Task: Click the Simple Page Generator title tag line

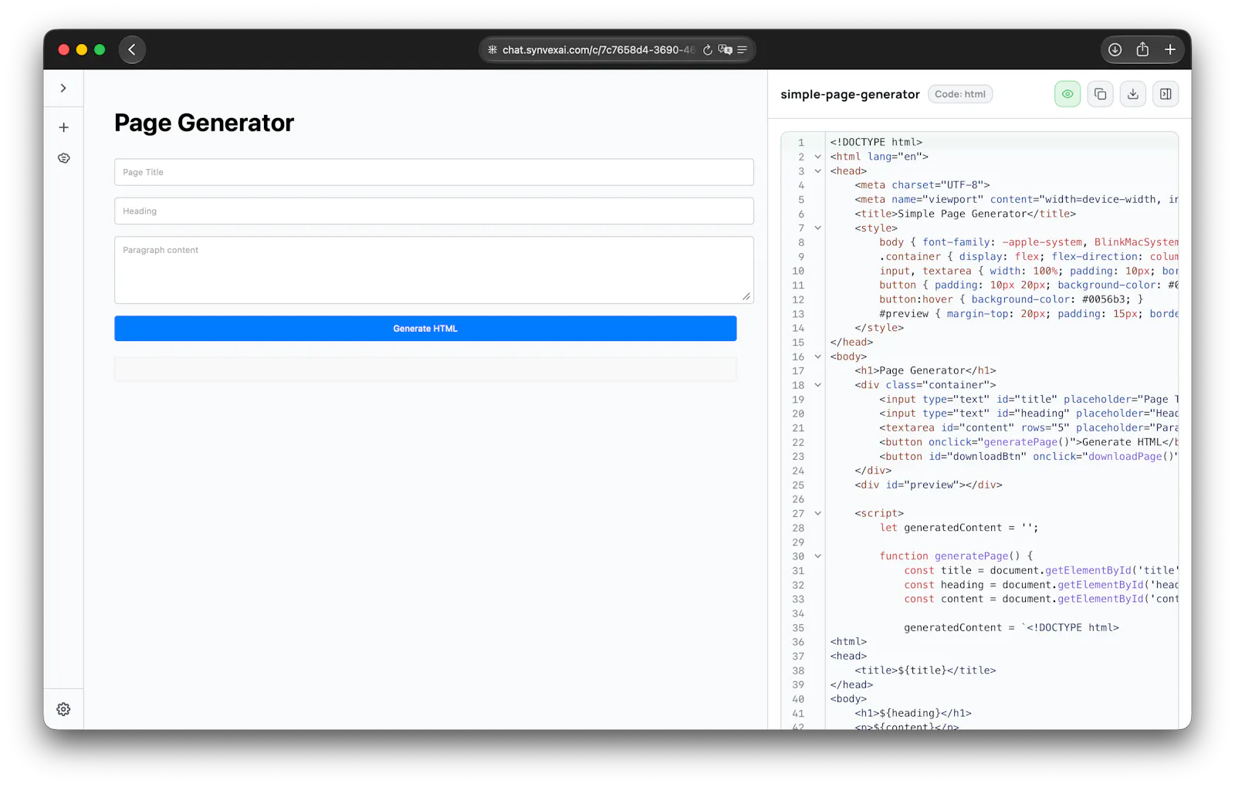Action: pyautogui.click(x=965, y=214)
